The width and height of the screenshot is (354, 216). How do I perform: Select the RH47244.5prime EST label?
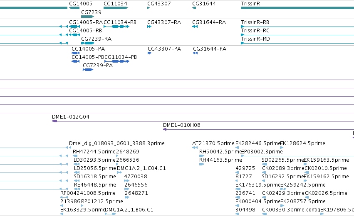pos(94,152)
